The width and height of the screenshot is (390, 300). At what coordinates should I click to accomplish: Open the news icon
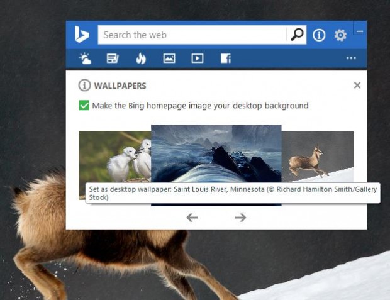click(113, 58)
